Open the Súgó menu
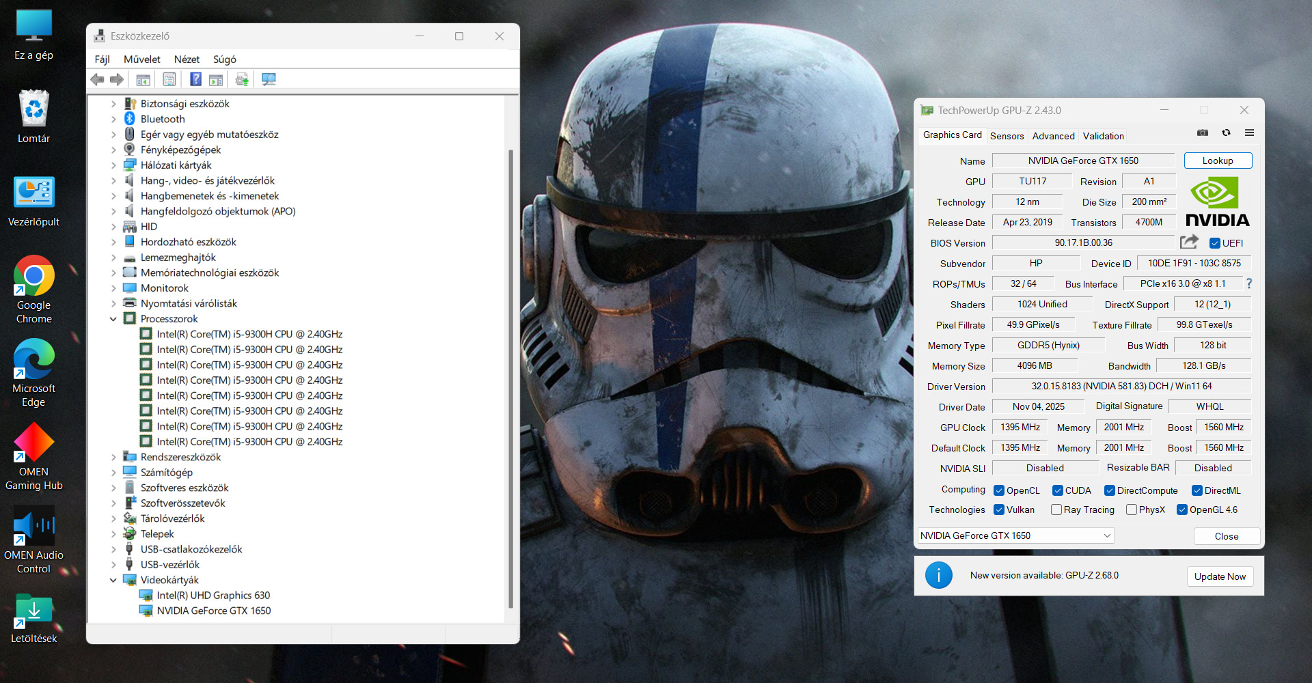Viewport: 1312px width, 683px height. 225,59
